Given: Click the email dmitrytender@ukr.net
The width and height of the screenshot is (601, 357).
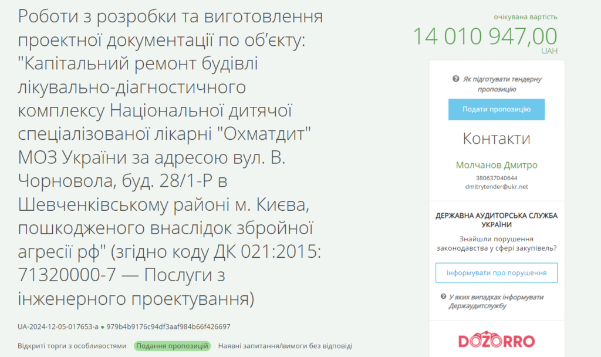Looking at the screenshot, I should [x=497, y=187].
